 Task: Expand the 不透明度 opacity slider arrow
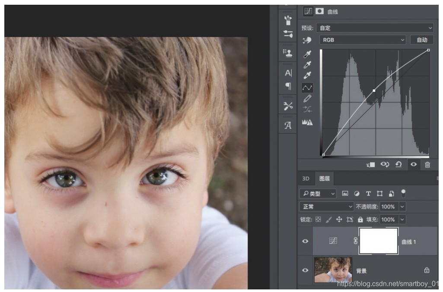(x=402, y=207)
